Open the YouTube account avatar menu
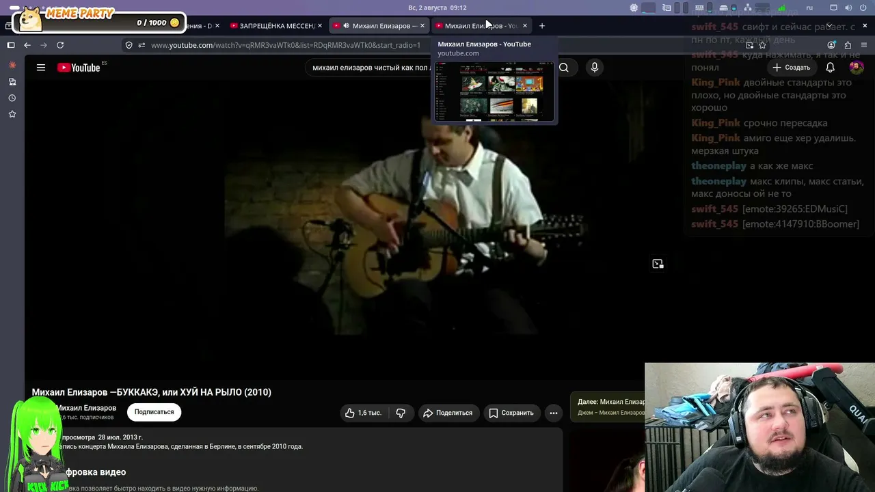The height and width of the screenshot is (492, 875). pyautogui.click(x=856, y=68)
